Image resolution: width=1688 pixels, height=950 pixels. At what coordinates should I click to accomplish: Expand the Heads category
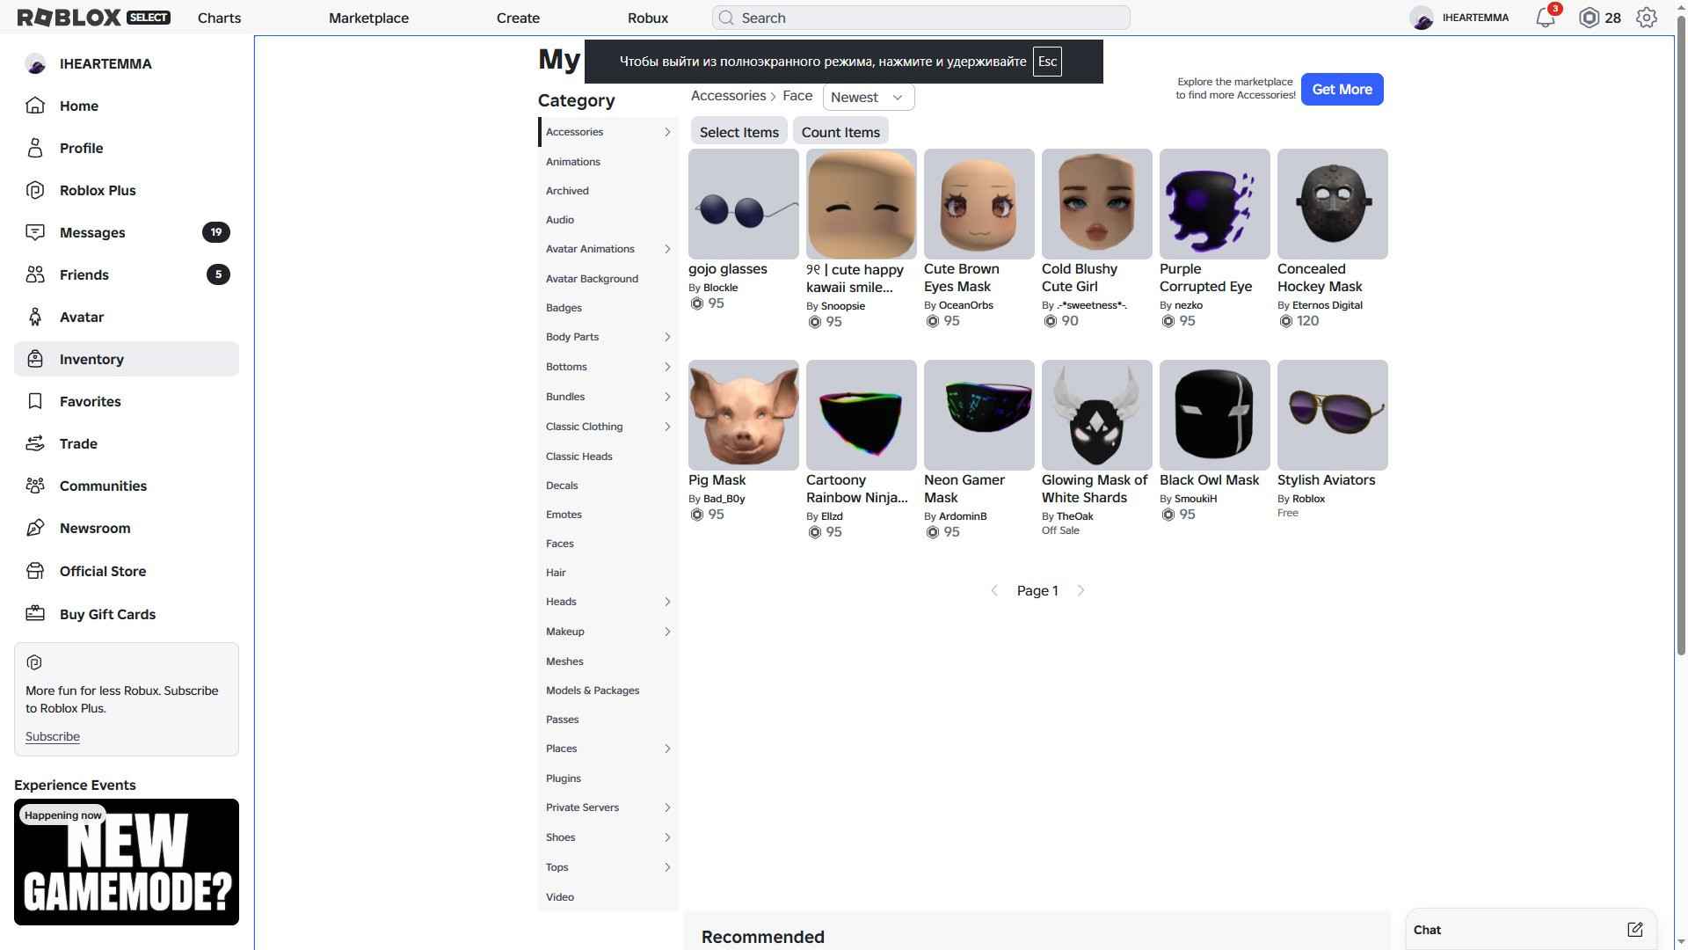pyautogui.click(x=667, y=602)
